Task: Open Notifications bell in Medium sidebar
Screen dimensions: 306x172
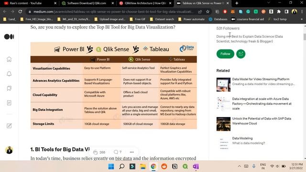Action: coord(9,74)
